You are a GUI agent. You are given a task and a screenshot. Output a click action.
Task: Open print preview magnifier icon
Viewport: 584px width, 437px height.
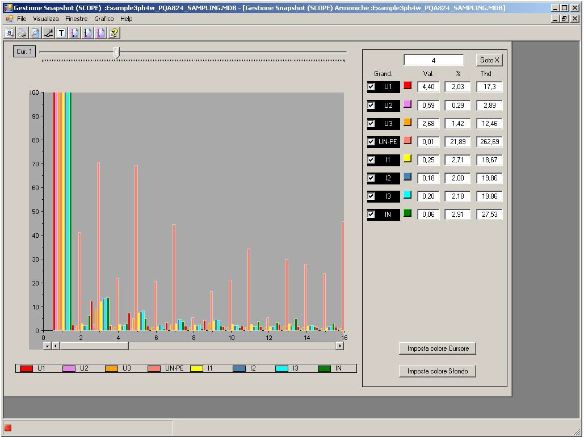coord(35,33)
